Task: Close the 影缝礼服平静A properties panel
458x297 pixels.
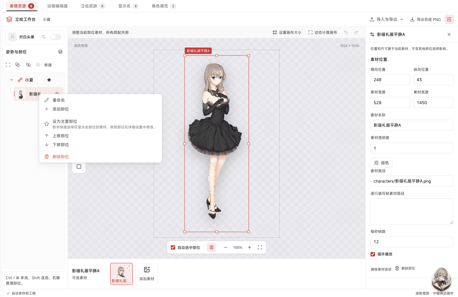Action: point(449,35)
